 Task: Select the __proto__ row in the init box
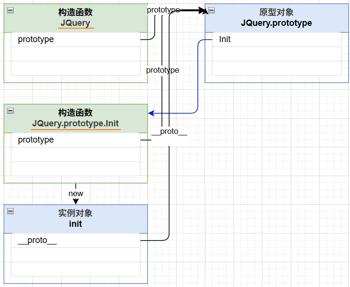(x=76, y=241)
